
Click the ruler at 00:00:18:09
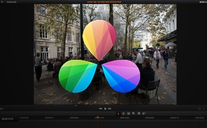coord(124,118)
